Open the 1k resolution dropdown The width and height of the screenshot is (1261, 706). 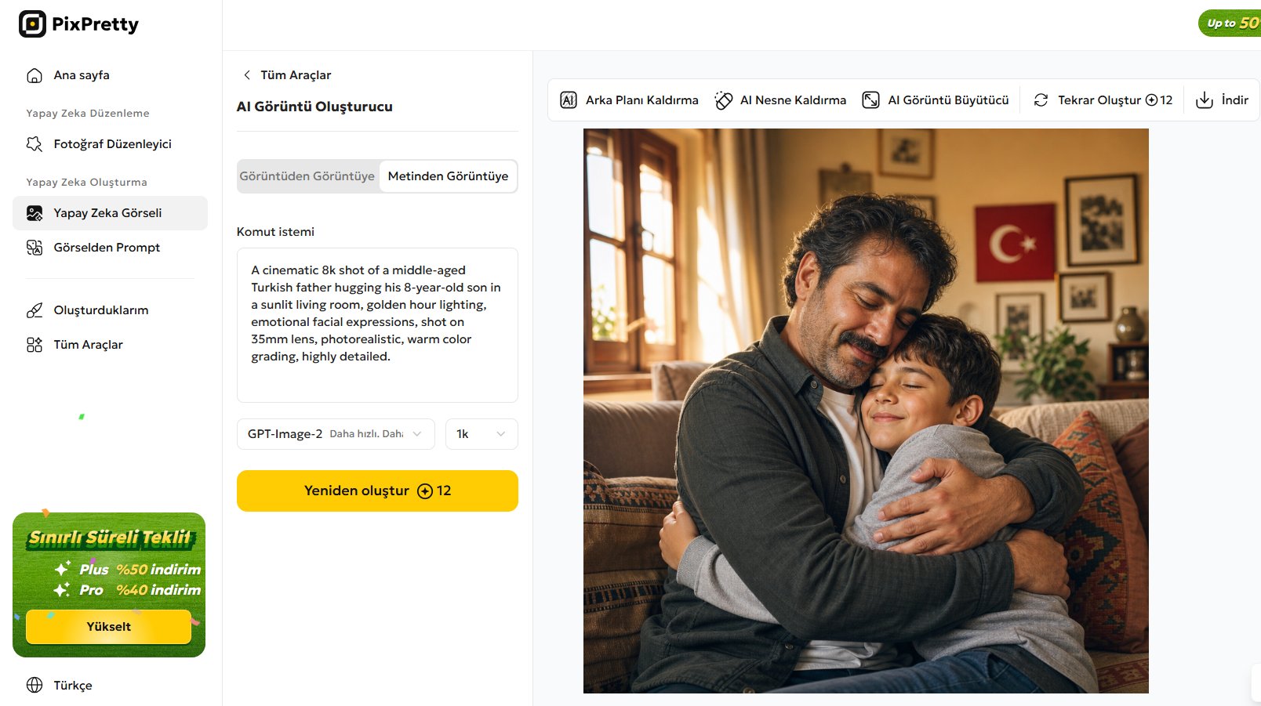coord(482,434)
